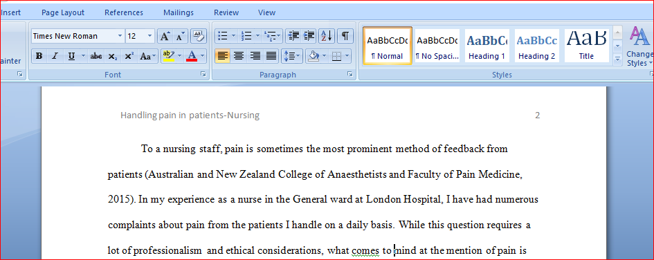Image resolution: width=654 pixels, height=260 pixels.
Task: Apply yellow text highlight color
Action: (169, 56)
